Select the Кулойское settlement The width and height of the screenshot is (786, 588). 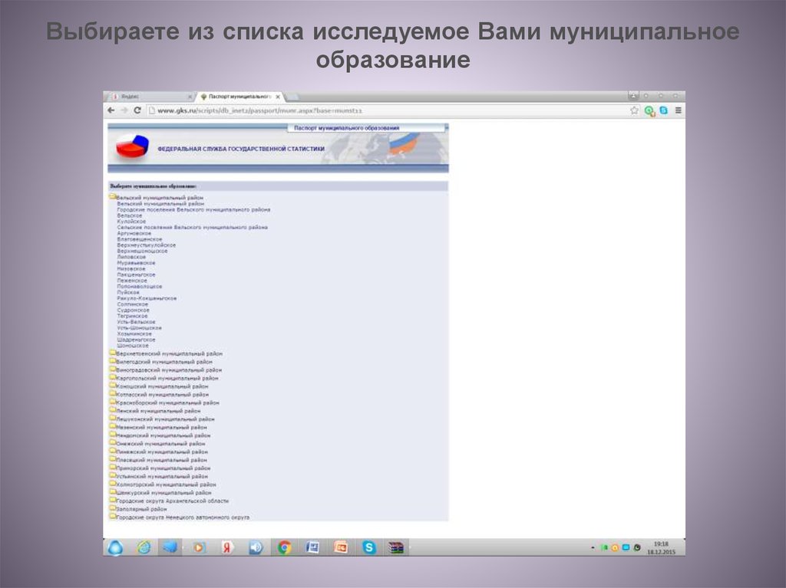(x=131, y=222)
